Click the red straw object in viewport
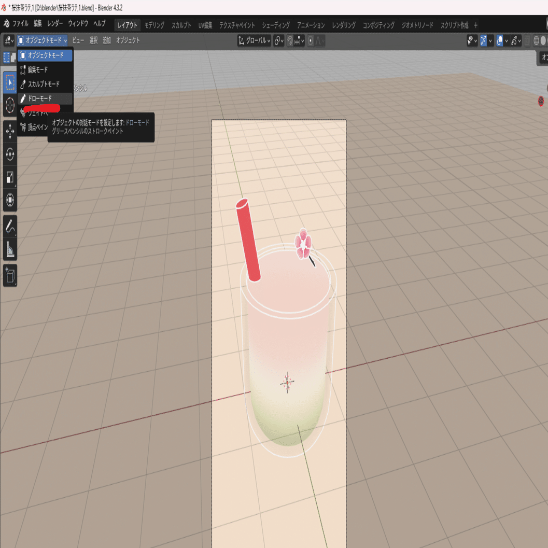548x548 pixels. click(248, 241)
